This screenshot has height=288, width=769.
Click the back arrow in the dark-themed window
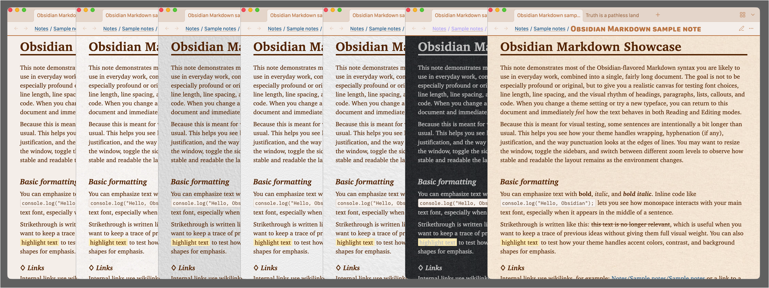(414, 28)
